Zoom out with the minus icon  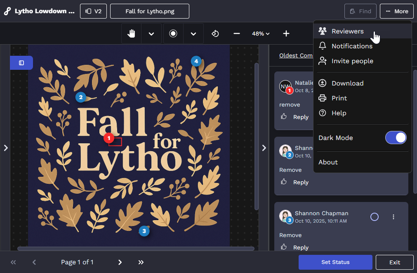237,33
